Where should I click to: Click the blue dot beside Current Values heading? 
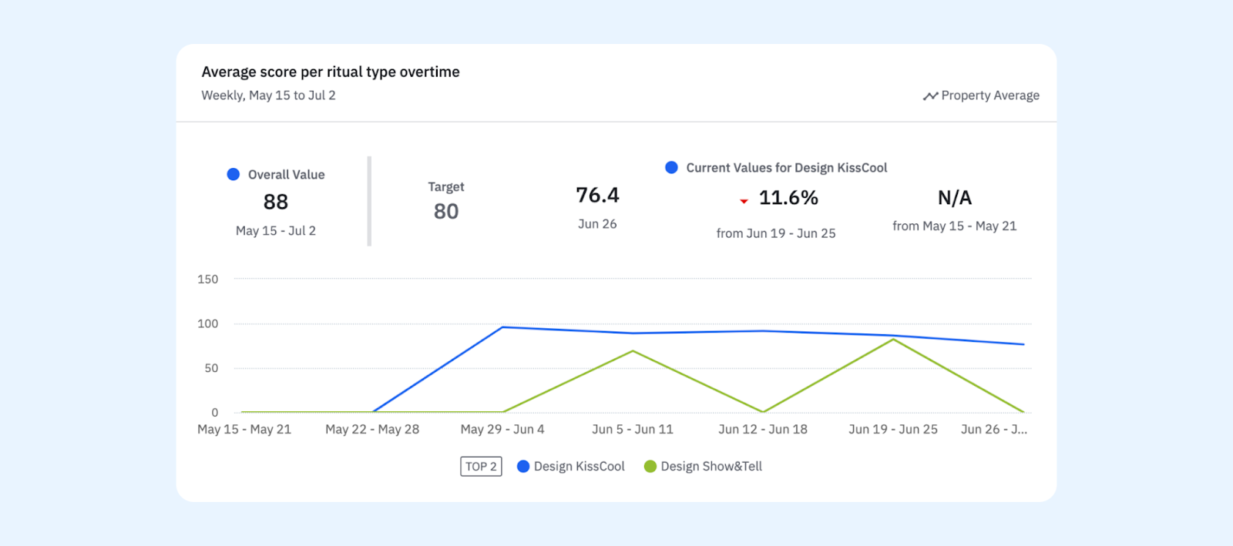click(x=671, y=167)
